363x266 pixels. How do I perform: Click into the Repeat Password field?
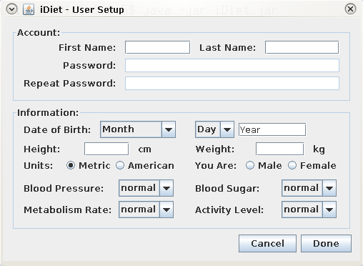click(x=232, y=83)
